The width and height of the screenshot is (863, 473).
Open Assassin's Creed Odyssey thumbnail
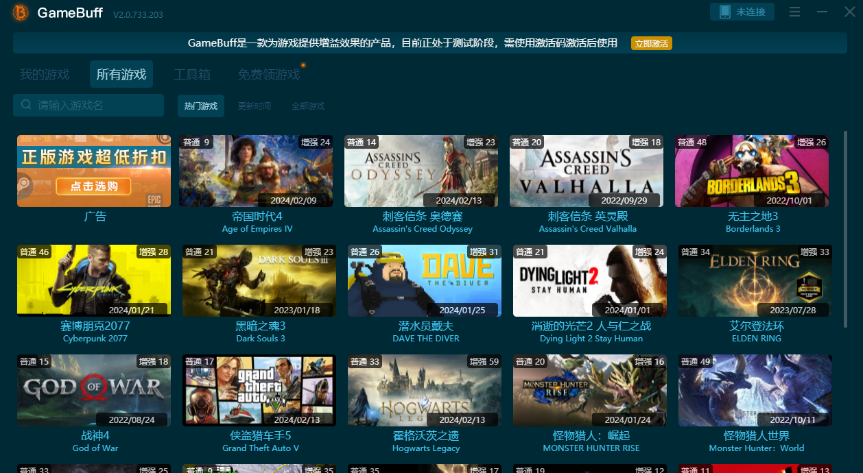421,171
